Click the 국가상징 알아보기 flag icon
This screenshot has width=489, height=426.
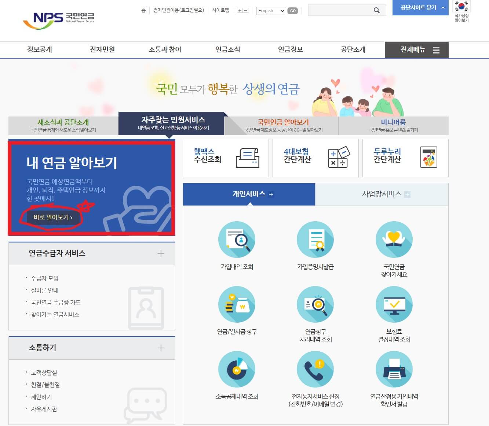pyautogui.click(x=461, y=12)
